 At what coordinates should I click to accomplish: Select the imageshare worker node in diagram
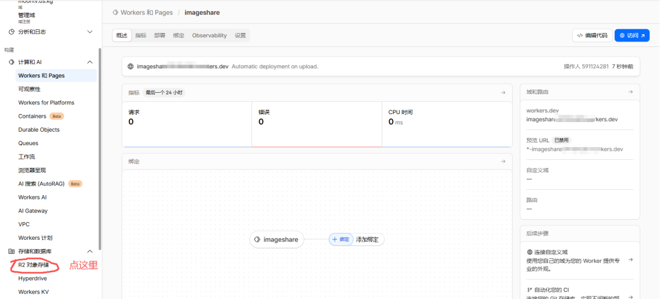276,240
